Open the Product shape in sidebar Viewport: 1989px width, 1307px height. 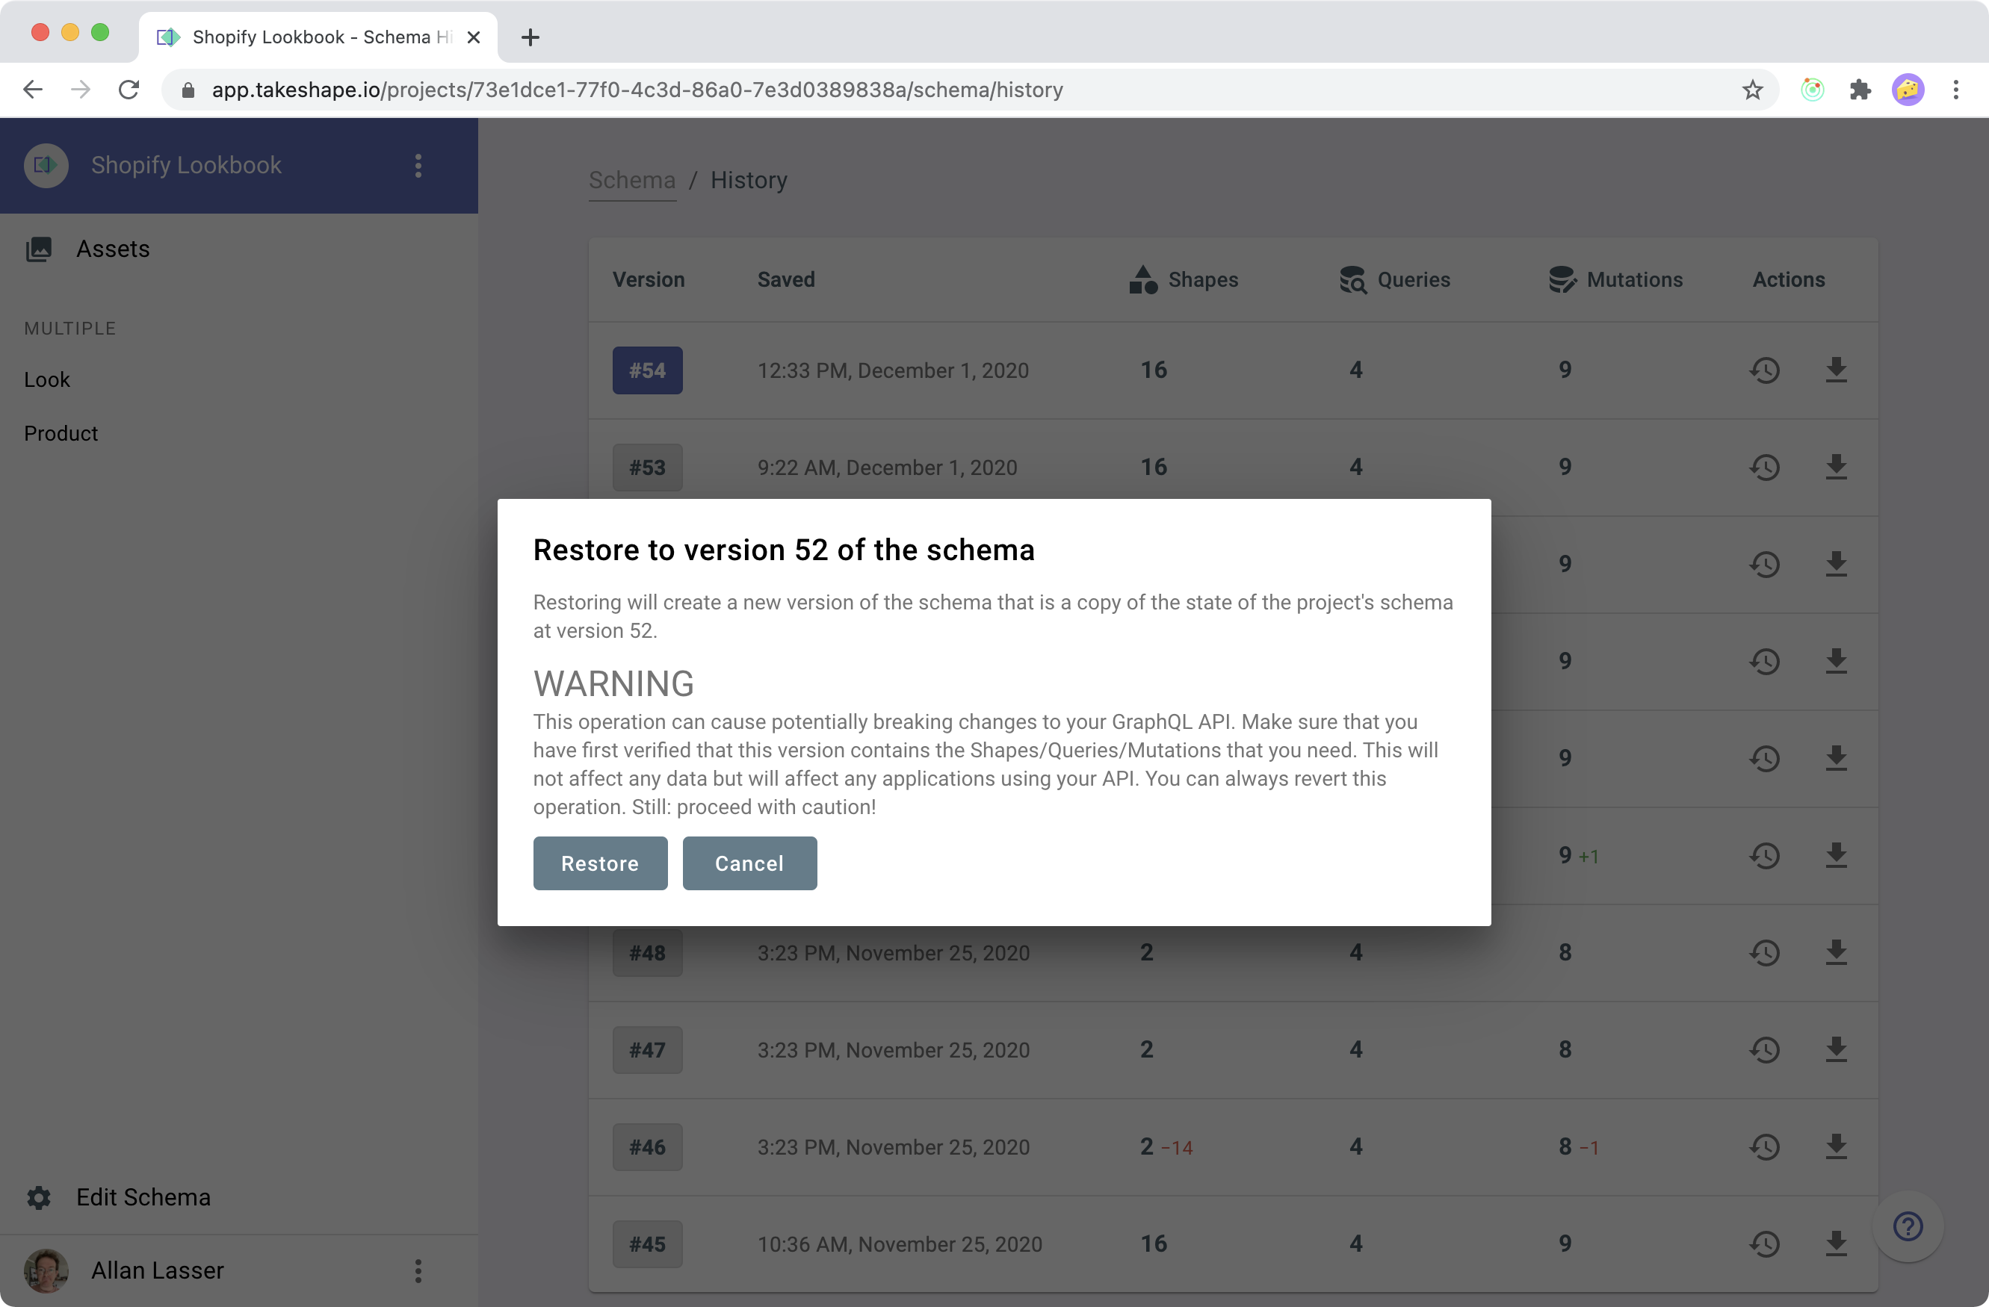(61, 432)
